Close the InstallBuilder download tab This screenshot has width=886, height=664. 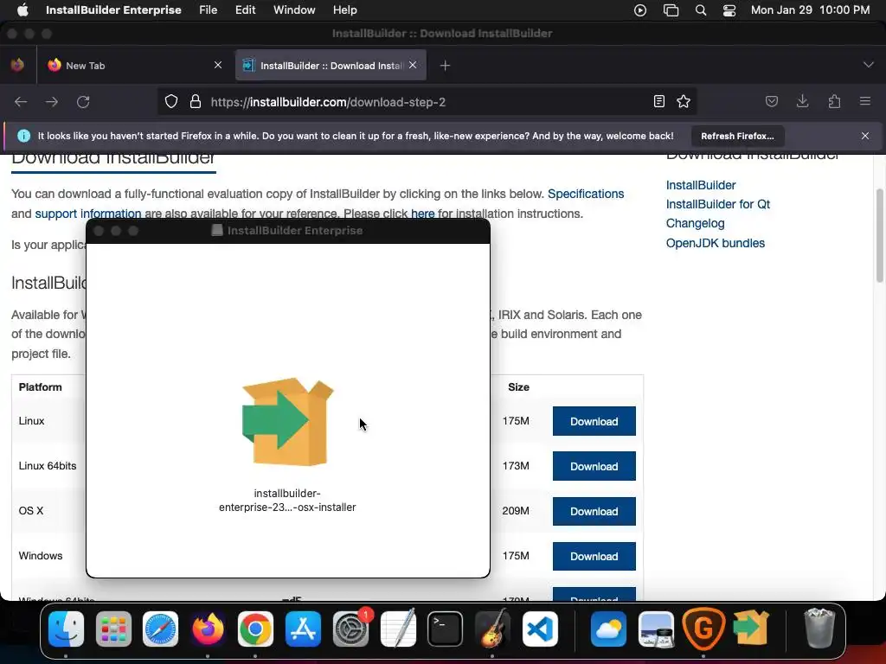413,66
